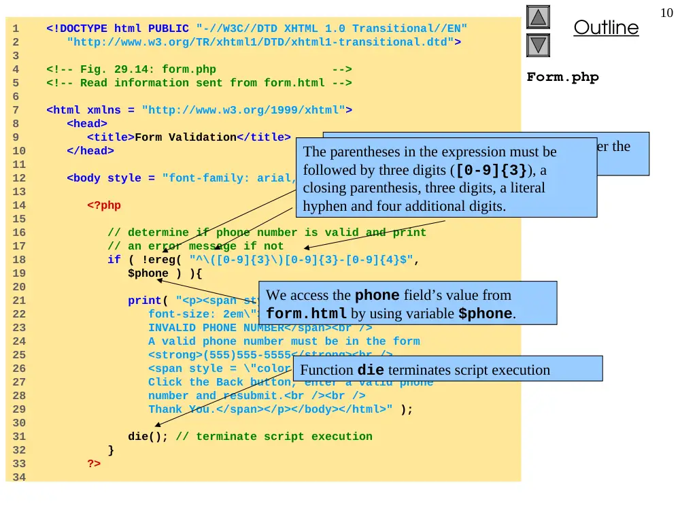
Task: Select the "Form.php" heading under Outline
Action: [x=562, y=78]
